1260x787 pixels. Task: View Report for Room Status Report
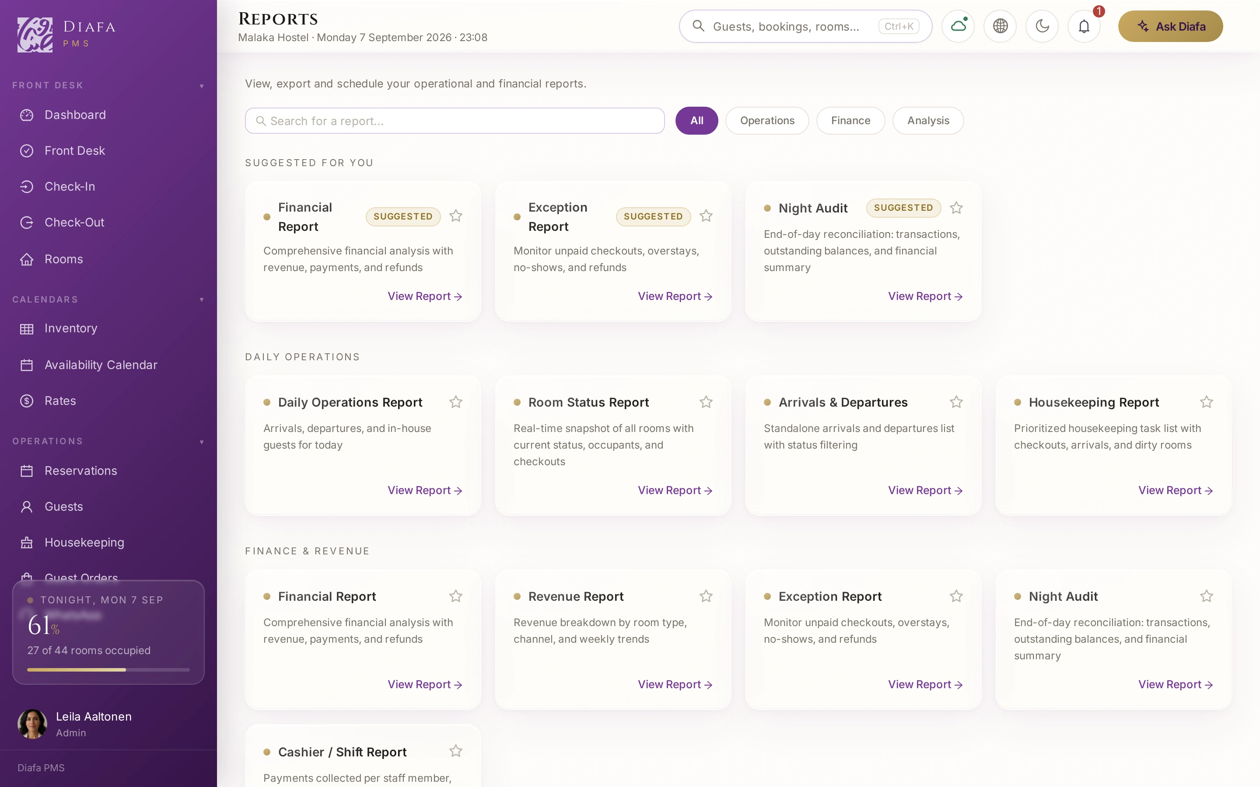(x=675, y=491)
